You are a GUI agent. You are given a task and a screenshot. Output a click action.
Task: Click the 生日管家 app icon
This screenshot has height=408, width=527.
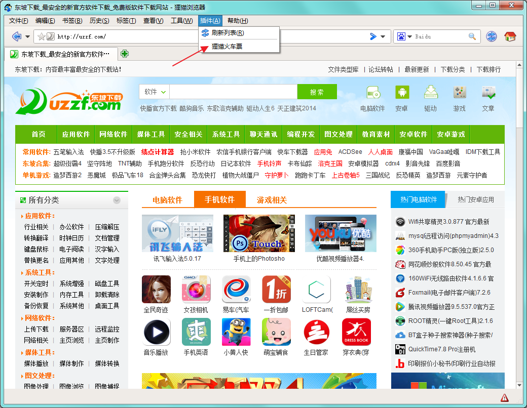(316, 332)
